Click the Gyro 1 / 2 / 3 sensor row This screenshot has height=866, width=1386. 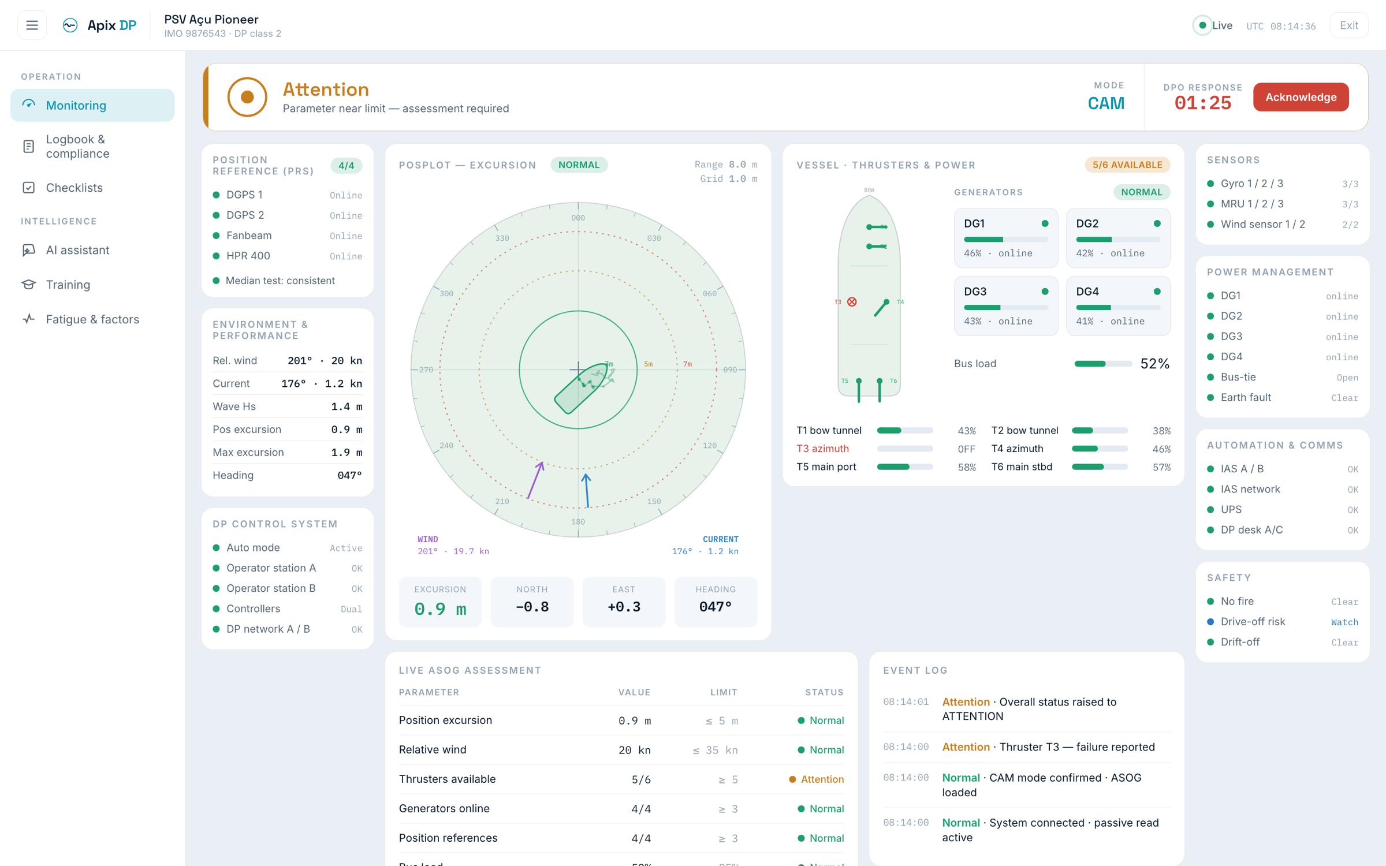pos(1282,184)
